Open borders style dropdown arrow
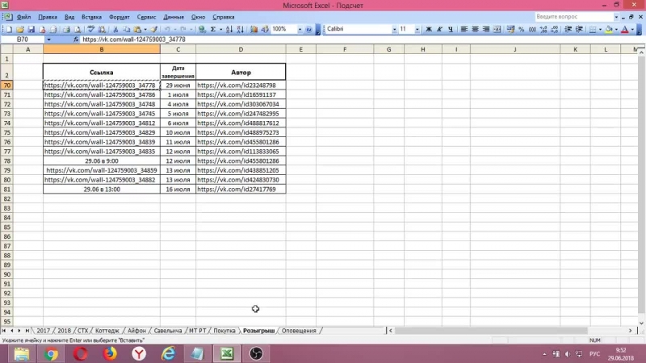 point(600,29)
